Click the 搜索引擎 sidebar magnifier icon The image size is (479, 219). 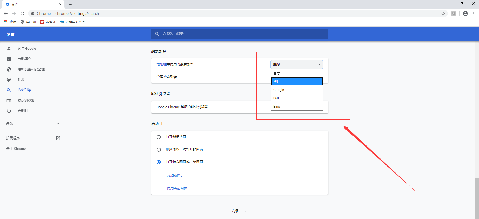click(9, 90)
